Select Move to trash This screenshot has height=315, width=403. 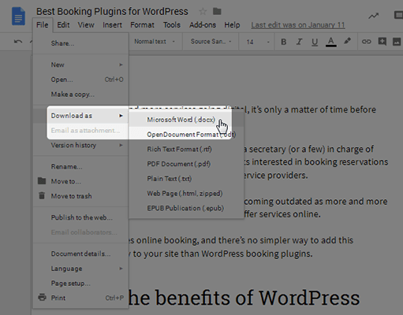coord(80,196)
